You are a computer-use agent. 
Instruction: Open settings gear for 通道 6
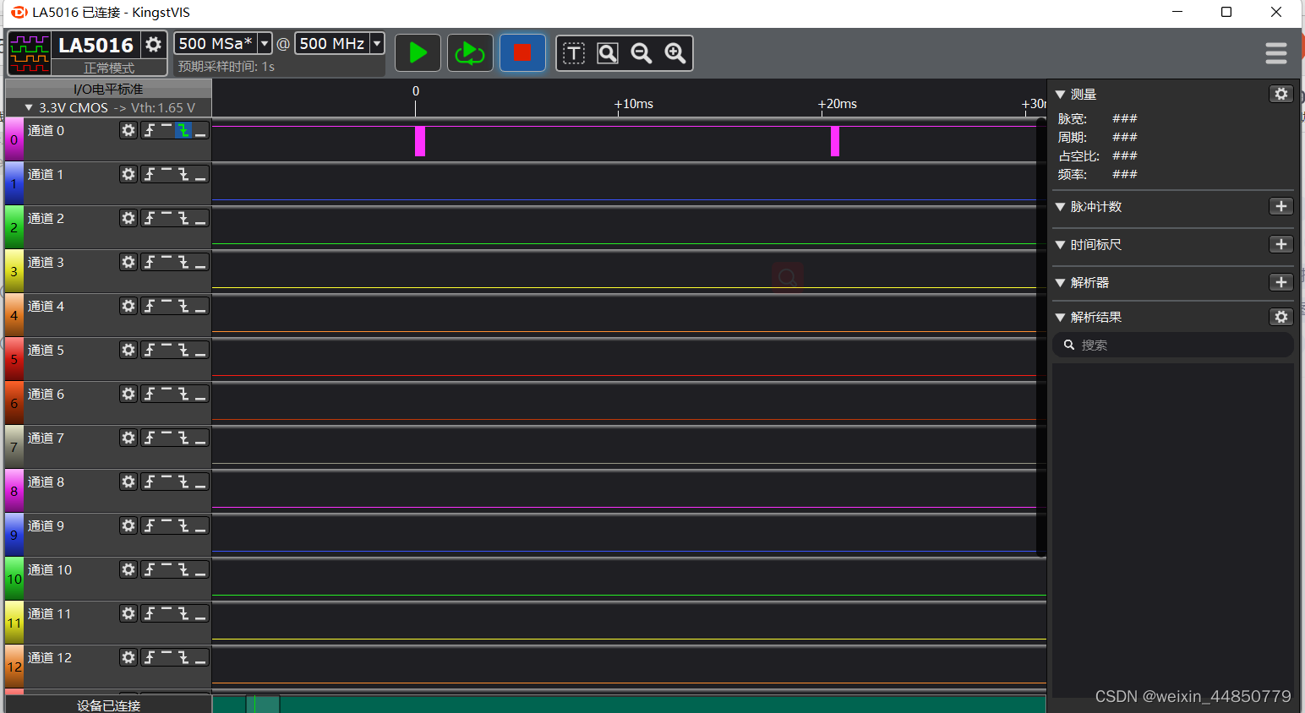pos(128,394)
